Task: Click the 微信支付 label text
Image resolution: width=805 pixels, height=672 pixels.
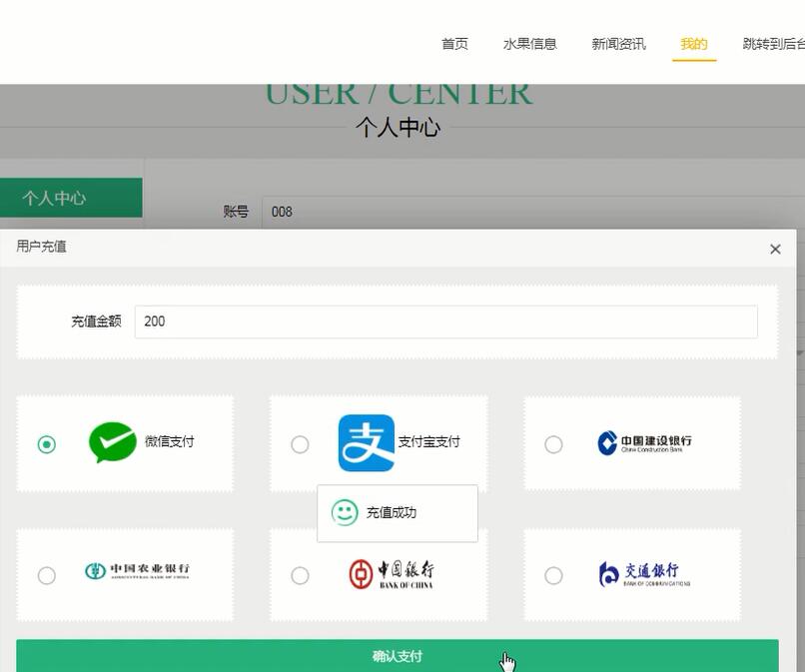Action: 170,441
